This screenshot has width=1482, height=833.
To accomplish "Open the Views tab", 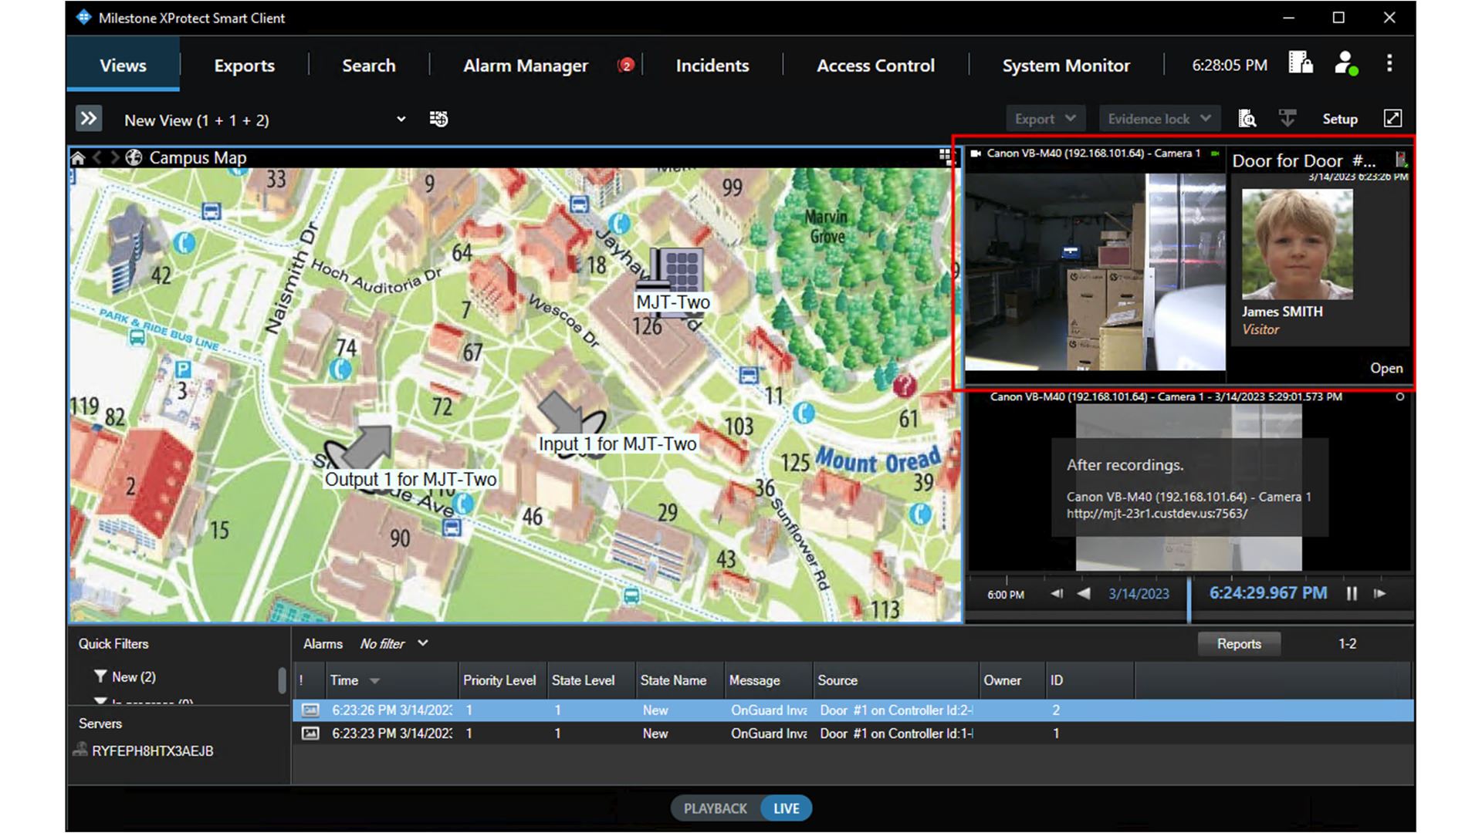I will point(123,66).
